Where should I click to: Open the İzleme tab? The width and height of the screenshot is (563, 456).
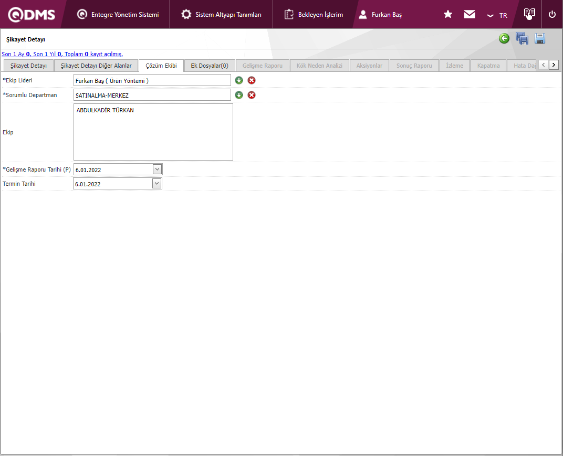click(455, 66)
